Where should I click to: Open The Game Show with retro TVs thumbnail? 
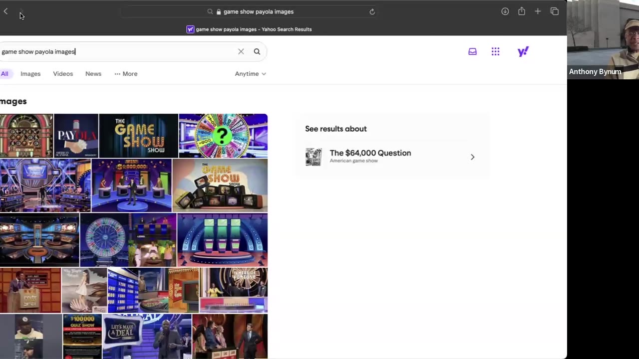point(220,185)
